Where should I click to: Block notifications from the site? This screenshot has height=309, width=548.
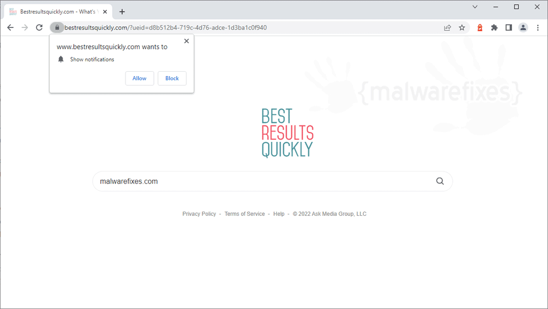[x=172, y=78]
